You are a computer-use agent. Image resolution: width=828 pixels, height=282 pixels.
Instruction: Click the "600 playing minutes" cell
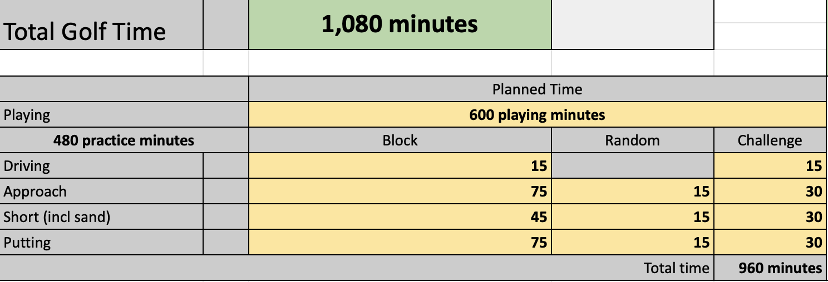coord(537,115)
